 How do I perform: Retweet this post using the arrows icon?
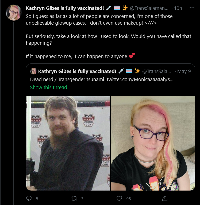(74, 199)
